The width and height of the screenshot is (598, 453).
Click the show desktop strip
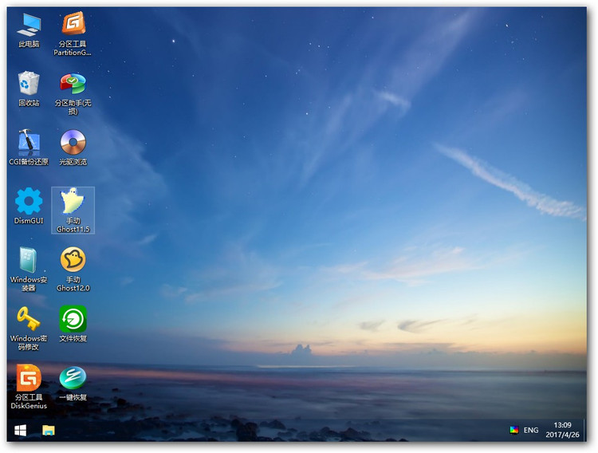point(584,431)
